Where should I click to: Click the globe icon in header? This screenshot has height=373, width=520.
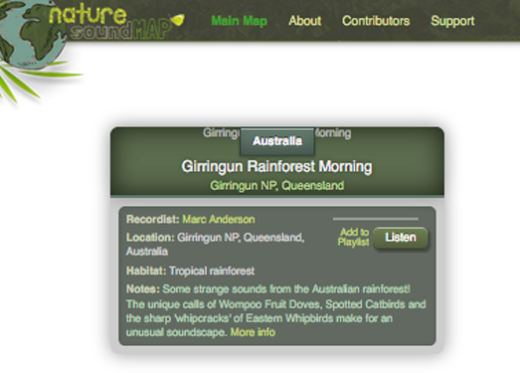pos(32,33)
